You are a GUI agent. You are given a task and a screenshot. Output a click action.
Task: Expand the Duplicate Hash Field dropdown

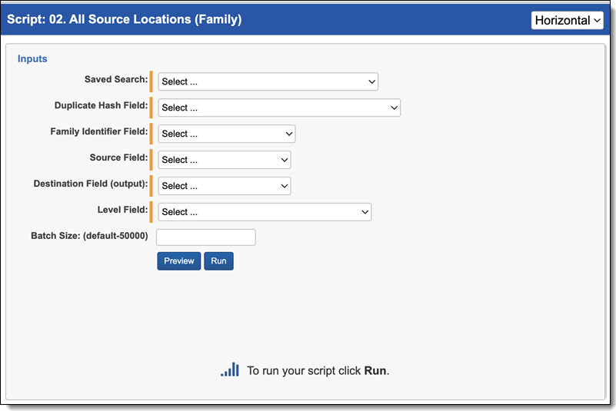pos(279,108)
